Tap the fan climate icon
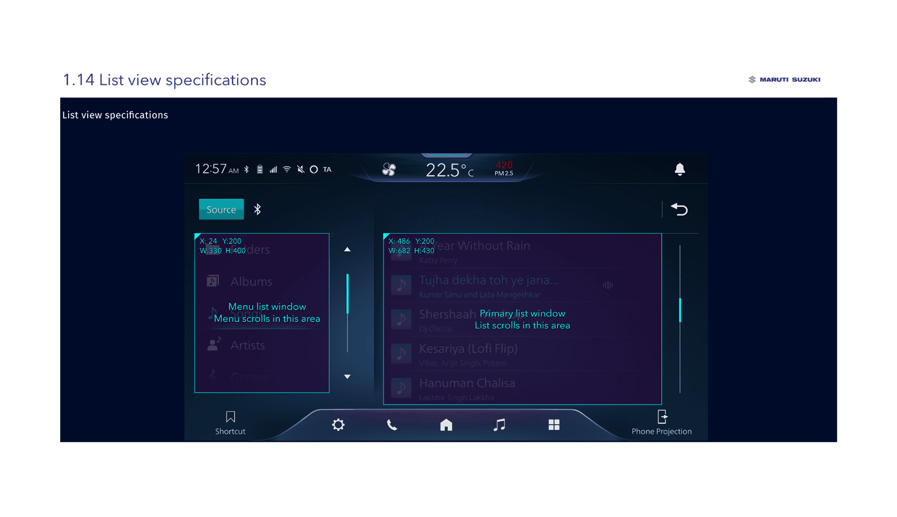 tap(389, 169)
